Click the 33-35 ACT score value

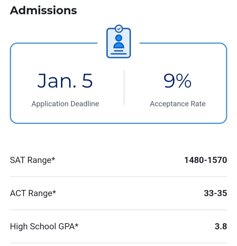coord(216,193)
